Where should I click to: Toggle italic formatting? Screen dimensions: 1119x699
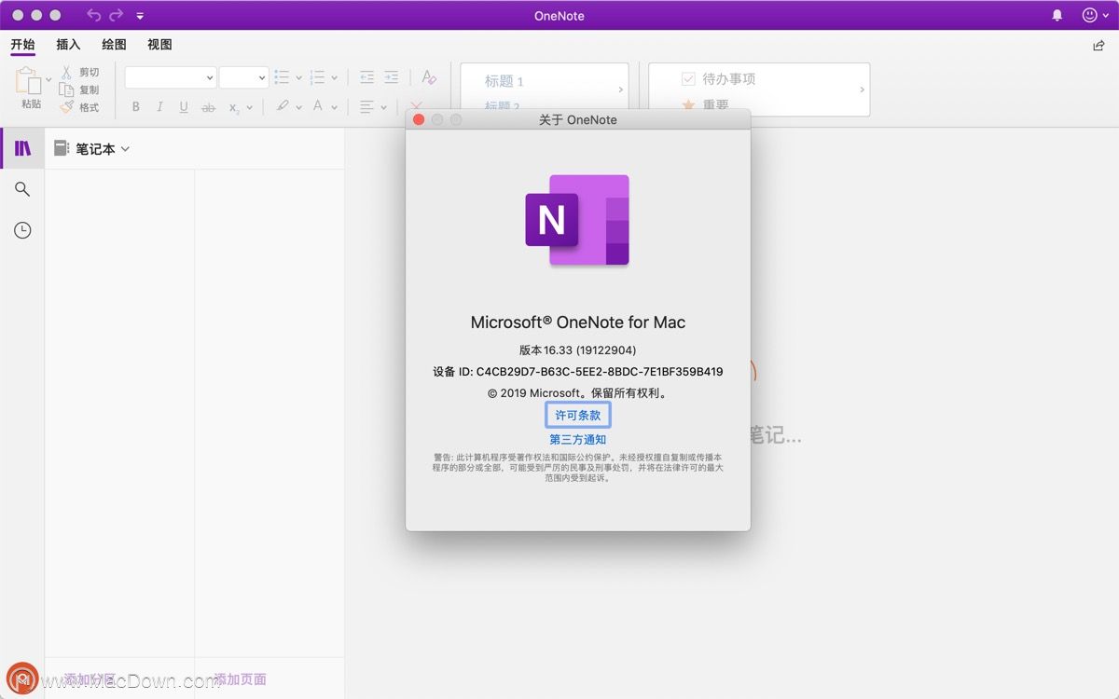(159, 107)
